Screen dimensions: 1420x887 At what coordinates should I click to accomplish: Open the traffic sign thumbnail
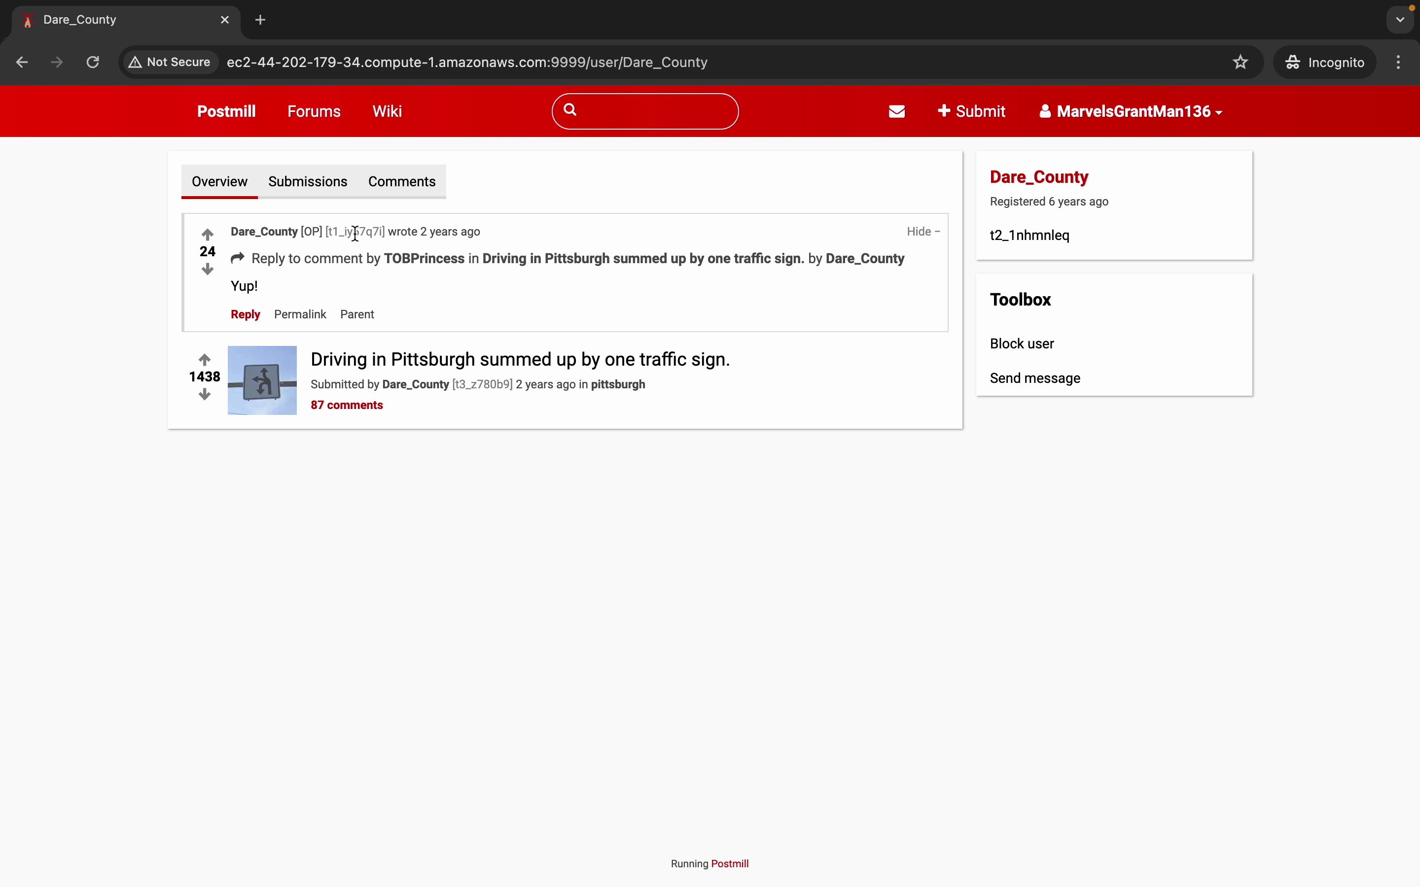[x=262, y=380]
